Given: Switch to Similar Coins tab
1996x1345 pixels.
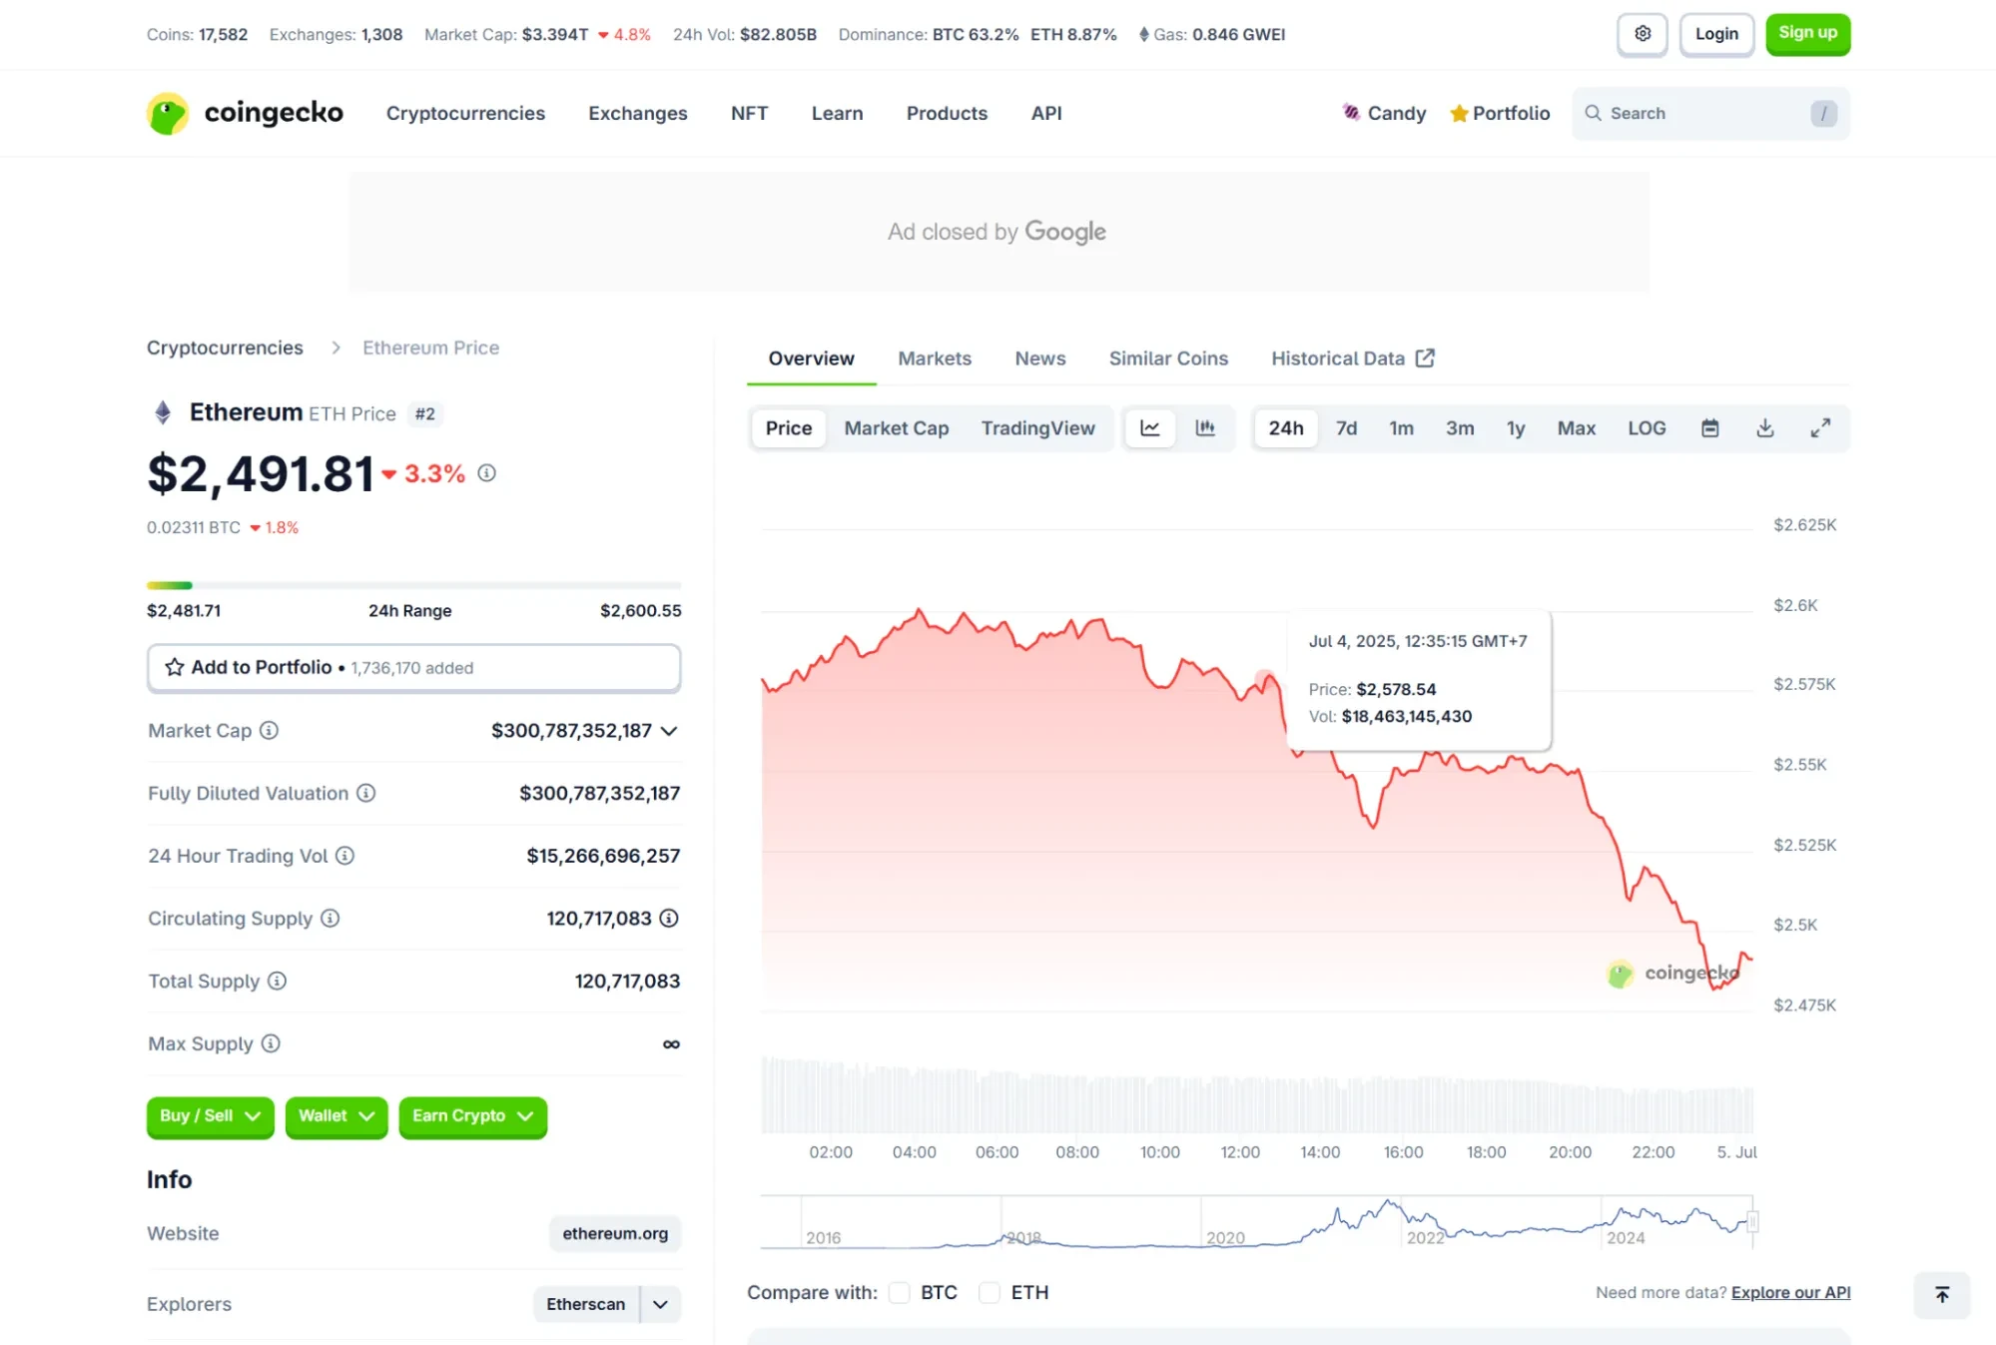Looking at the screenshot, I should pyautogui.click(x=1168, y=358).
